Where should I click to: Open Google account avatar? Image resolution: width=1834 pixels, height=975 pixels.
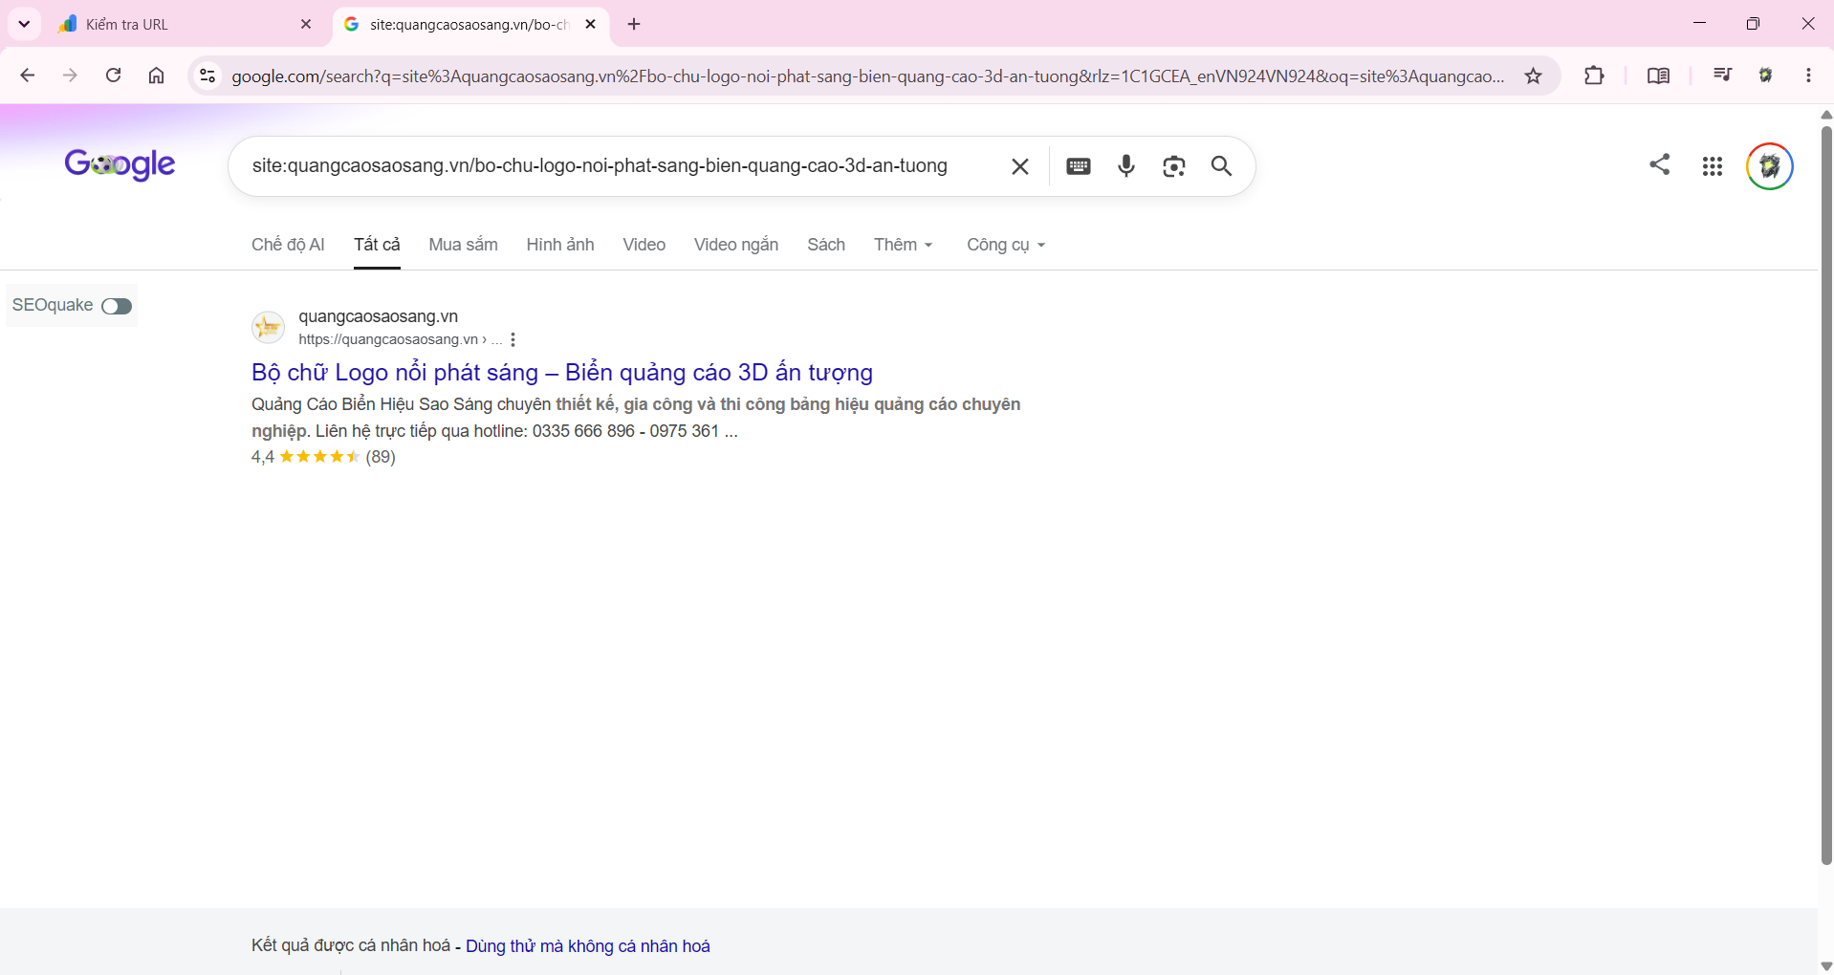pyautogui.click(x=1770, y=166)
